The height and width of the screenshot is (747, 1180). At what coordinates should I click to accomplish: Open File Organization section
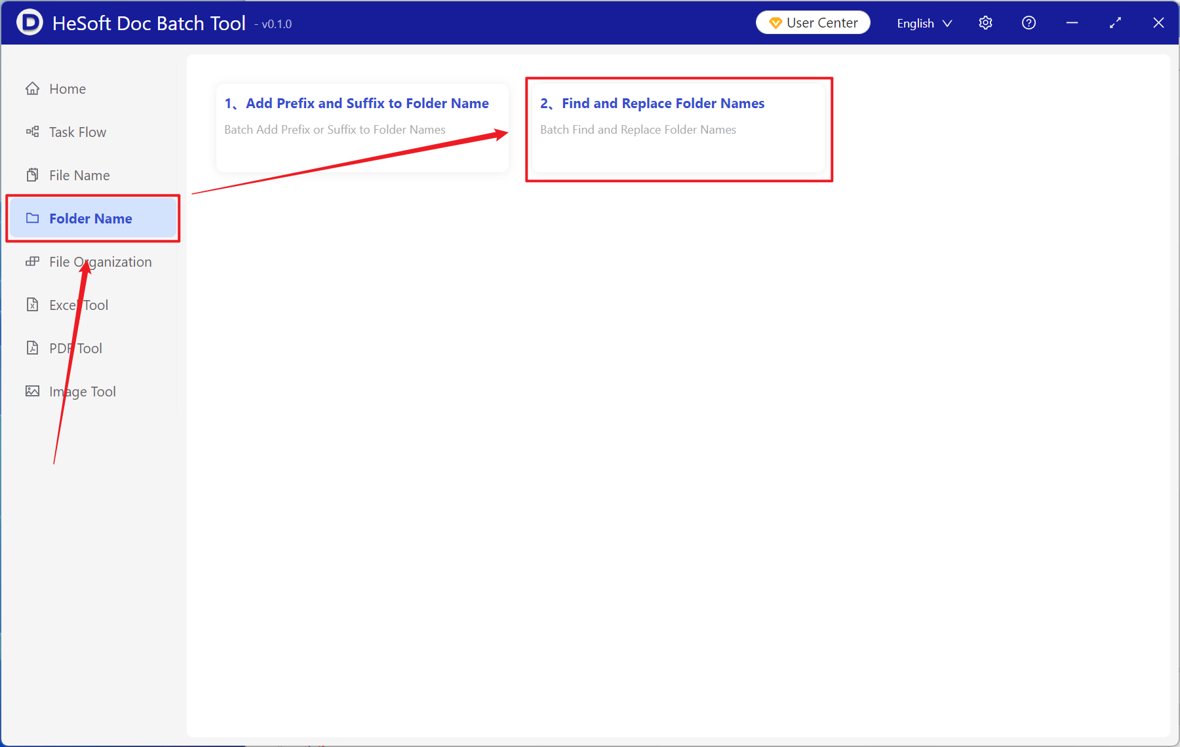click(92, 261)
